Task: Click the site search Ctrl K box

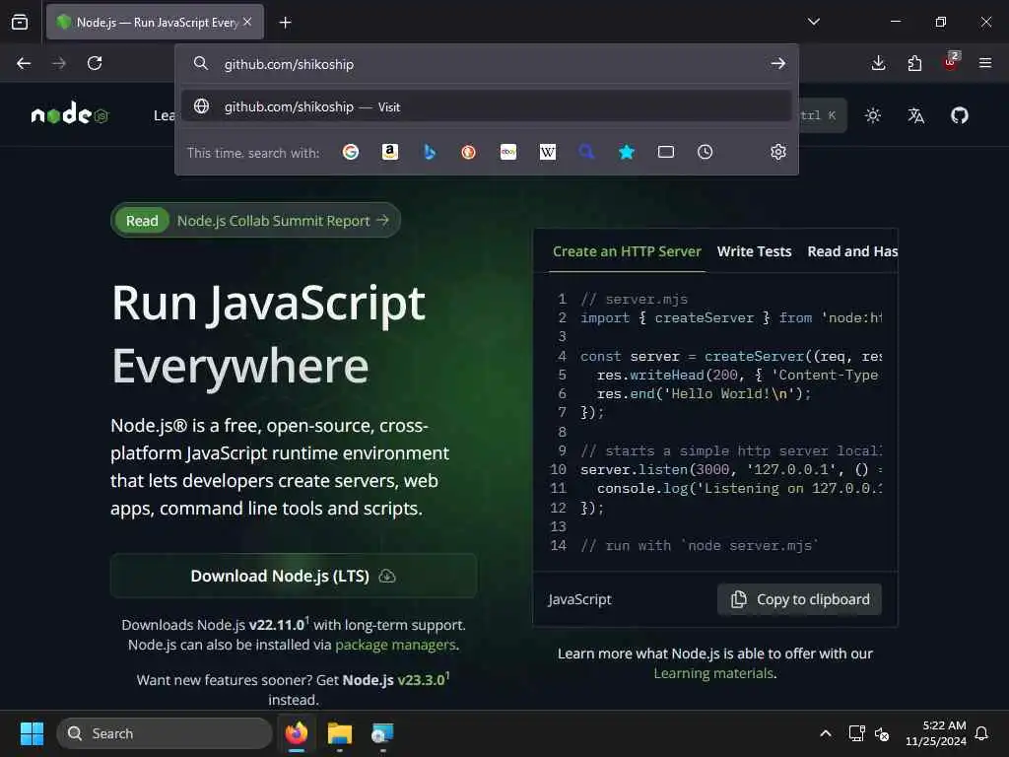Action: coord(822,115)
